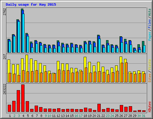
Task: Choose day label 19 on the x-axis
Action: [90, 116]
